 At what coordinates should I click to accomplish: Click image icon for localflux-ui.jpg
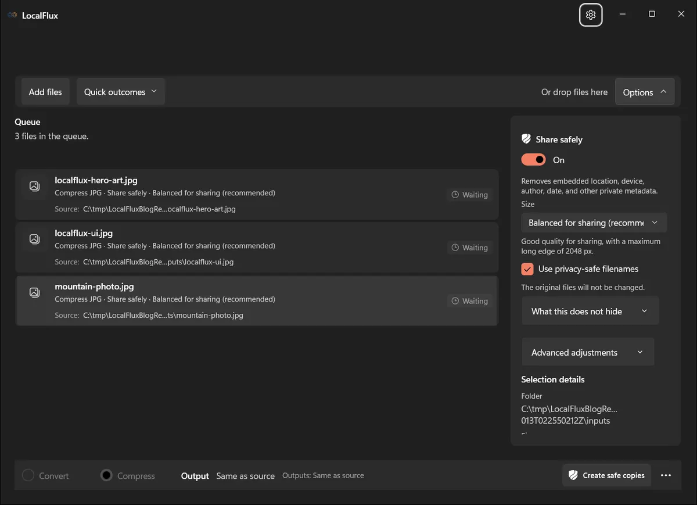pyautogui.click(x=34, y=239)
